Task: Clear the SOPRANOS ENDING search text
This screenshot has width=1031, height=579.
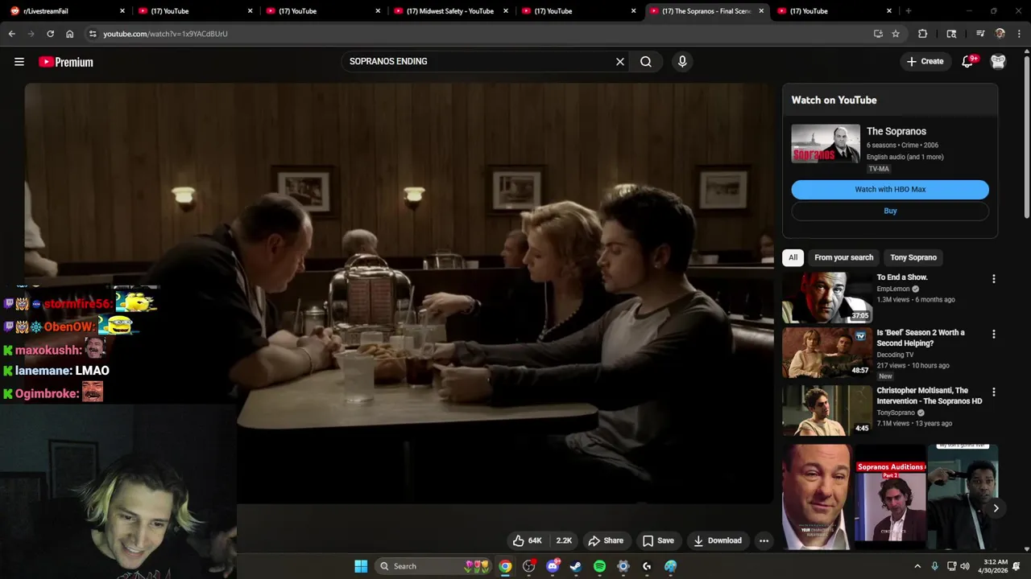Action: coord(620,61)
